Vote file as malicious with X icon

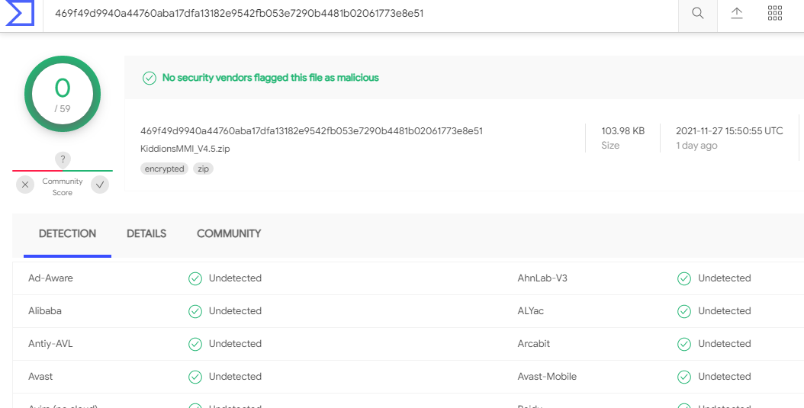(x=25, y=185)
